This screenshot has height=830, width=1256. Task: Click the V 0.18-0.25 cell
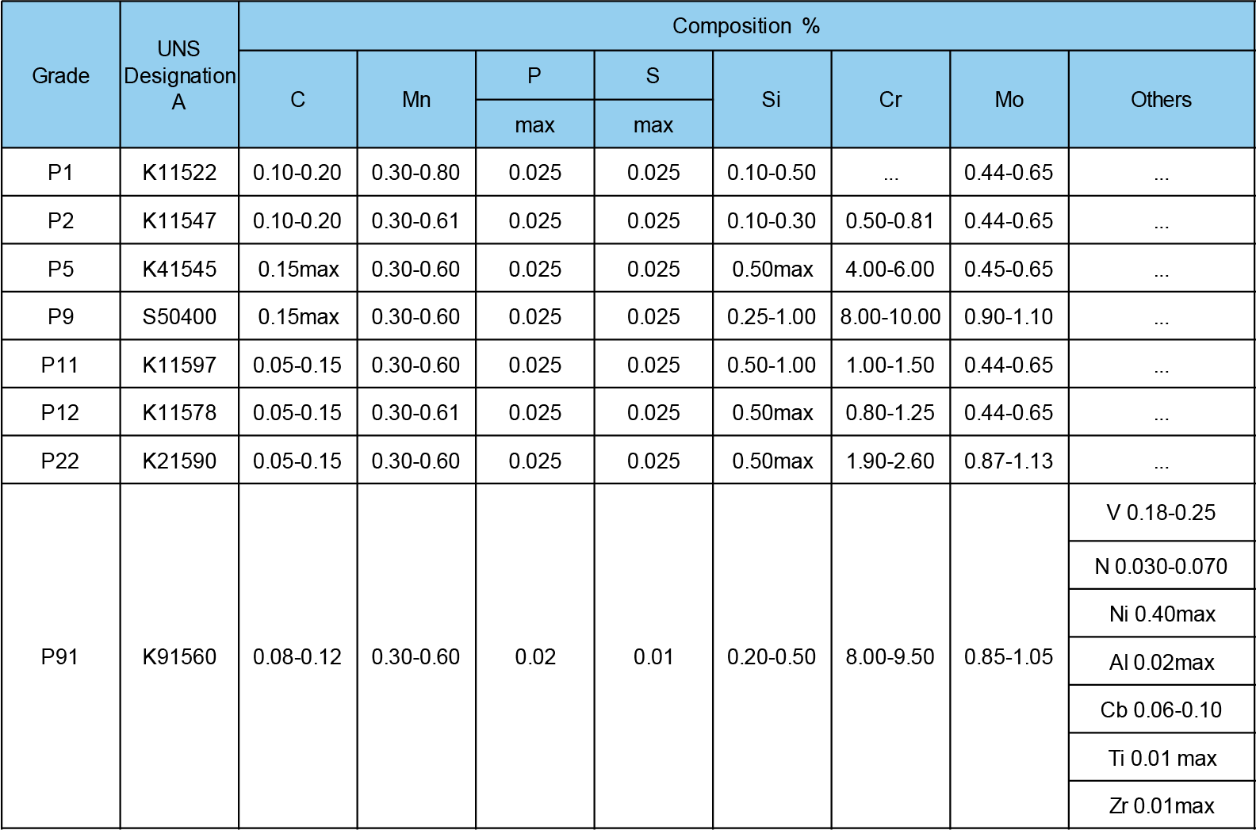pyautogui.click(x=1162, y=512)
